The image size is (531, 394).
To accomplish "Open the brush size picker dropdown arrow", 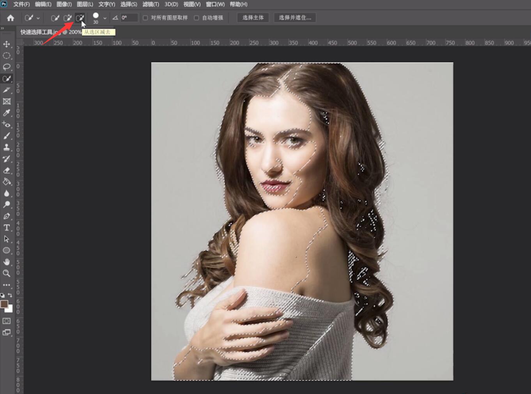I will coord(105,18).
